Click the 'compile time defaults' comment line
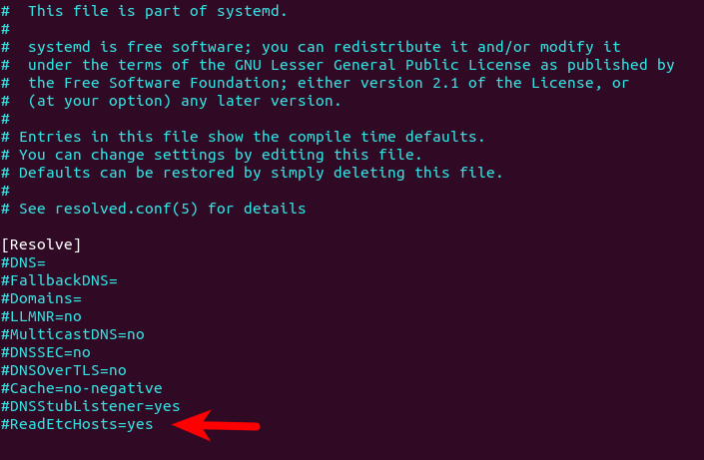 [252, 137]
